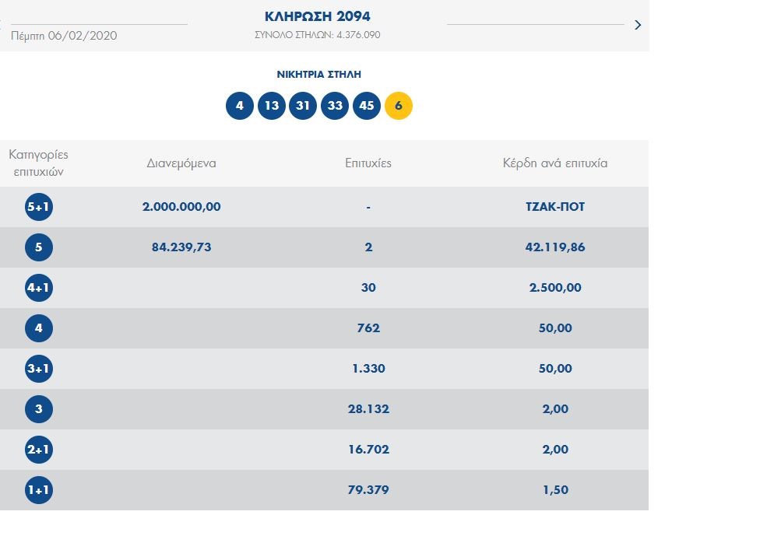Click the ΚΛΗΡΩΣΗ 2094 draw title
The width and height of the screenshot is (774, 557).
[x=318, y=16]
